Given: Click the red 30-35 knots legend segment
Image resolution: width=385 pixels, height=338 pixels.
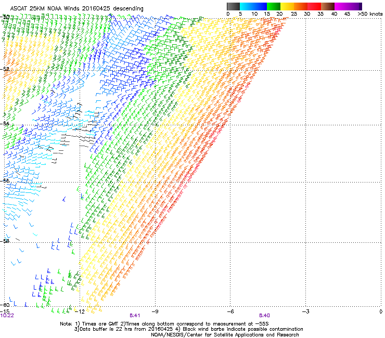Looking at the screenshot, I should click(x=314, y=6).
